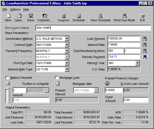Click the Due terms field showing 360

[x=115, y=51]
